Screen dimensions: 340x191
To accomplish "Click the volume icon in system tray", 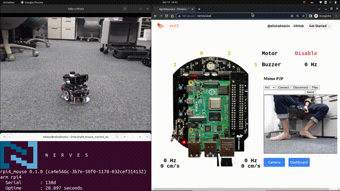I will 330,2.
